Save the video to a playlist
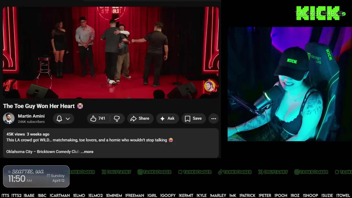Viewport: 352px width, 198px height. pyautogui.click(x=193, y=119)
